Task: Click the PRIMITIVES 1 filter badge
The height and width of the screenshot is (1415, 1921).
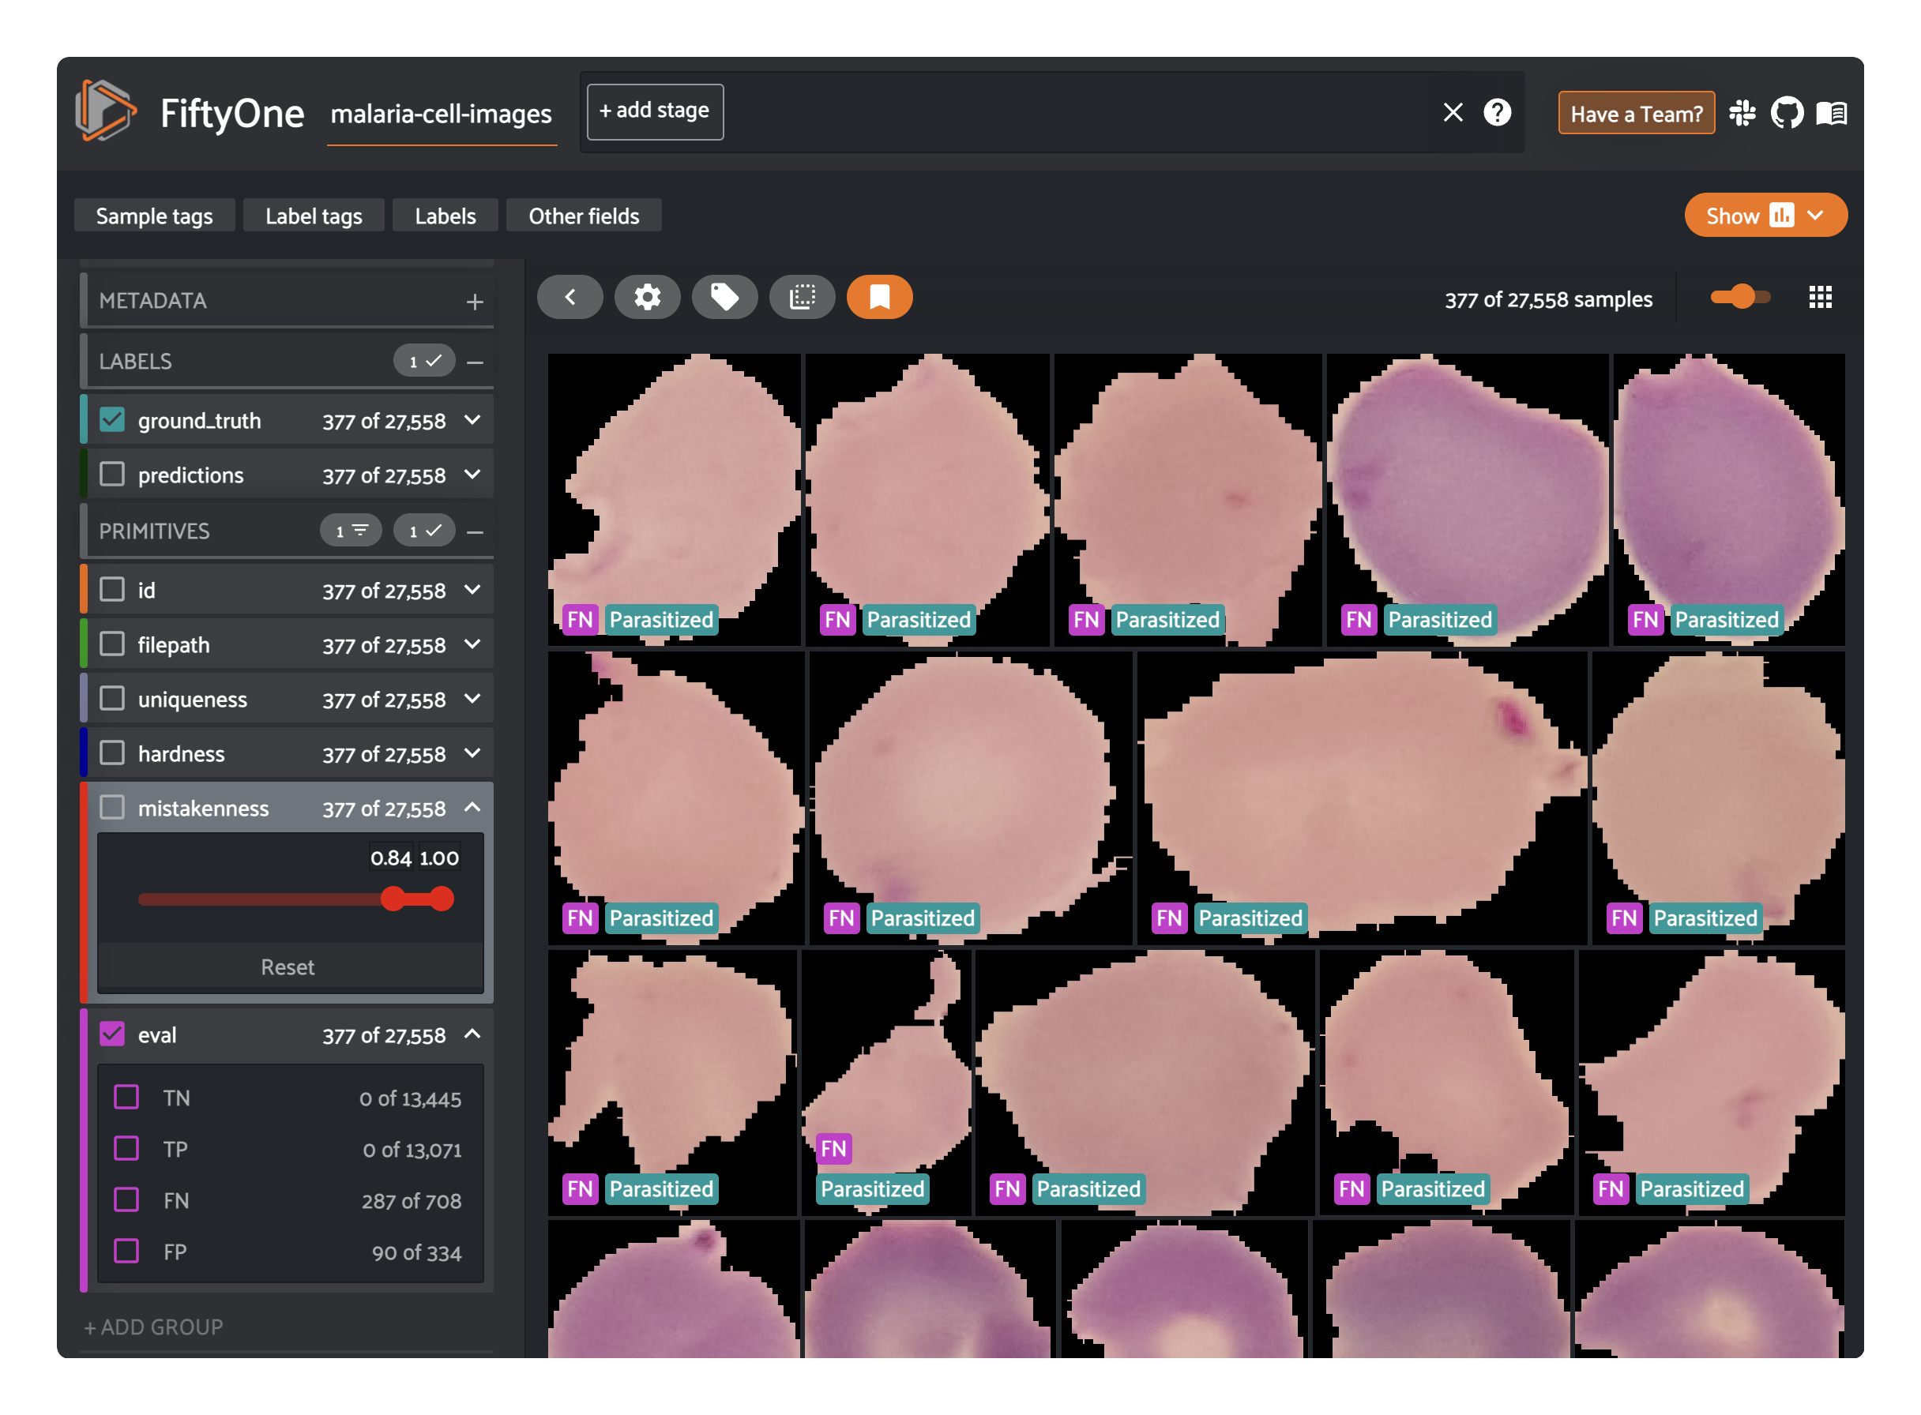Action: click(x=351, y=531)
